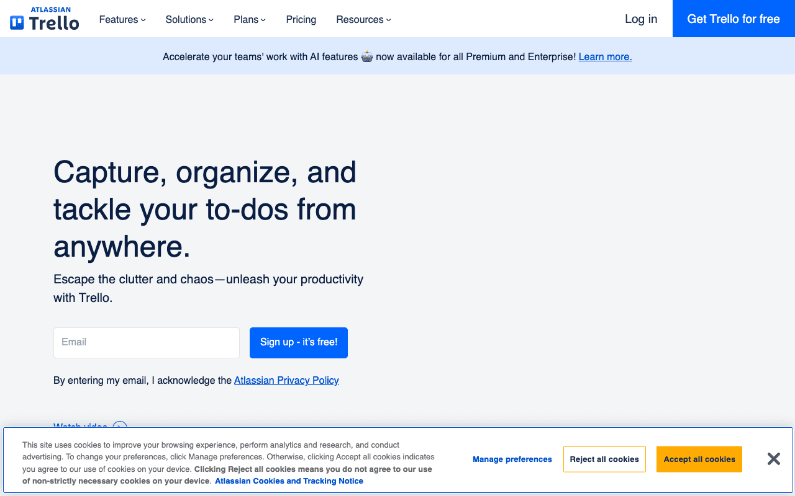Click the Get Trello for free button

(733, 19)
